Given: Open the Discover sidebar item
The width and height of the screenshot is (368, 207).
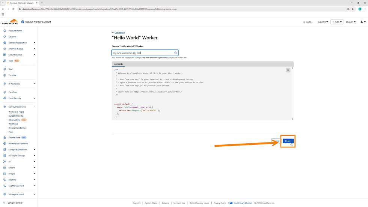Looking at the screenshot, I should point(12,37).
